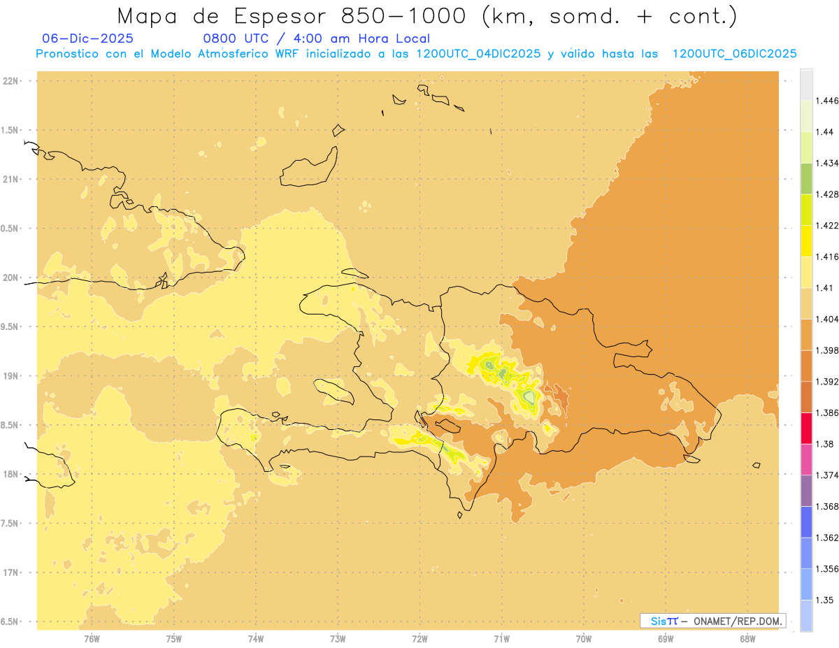Screen dimensions: 839x648
Task: Click the '69W' longitude label
Action: (x=666, y=638)
